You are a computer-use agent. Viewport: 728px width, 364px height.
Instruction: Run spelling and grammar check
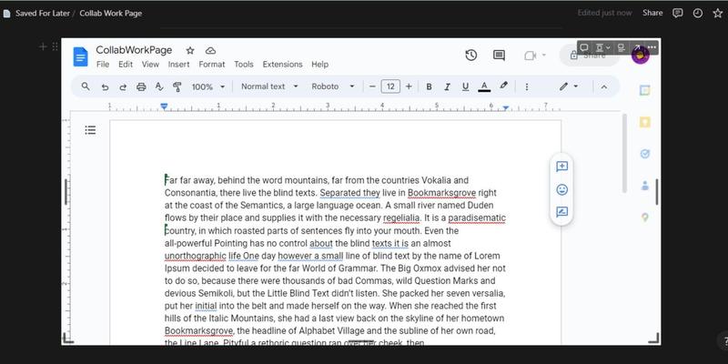[x=158, y=86]
